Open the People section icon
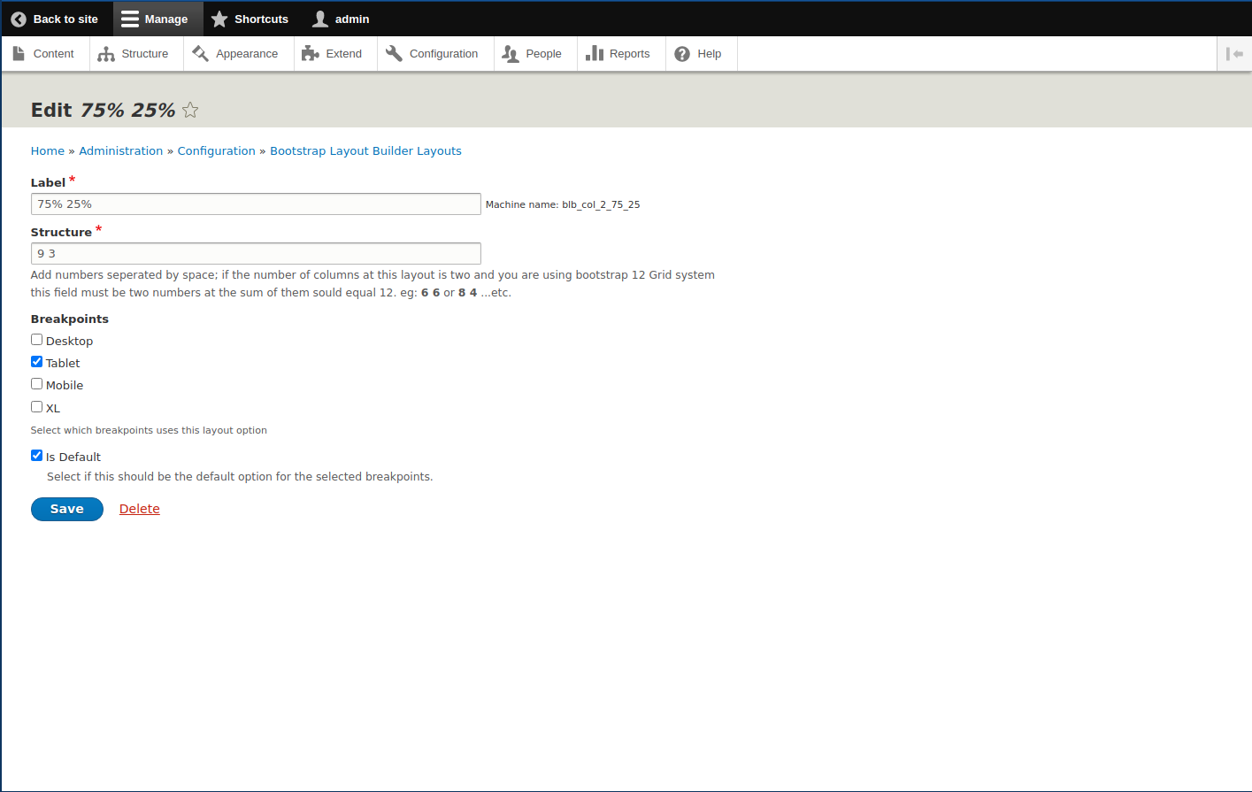Image resolution: width=1252 pixels, height=792 pixels. pyautogui.click(x=510, y=53)
